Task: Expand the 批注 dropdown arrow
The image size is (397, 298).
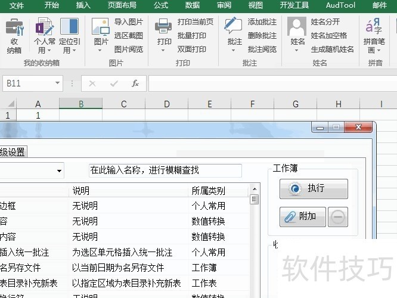Action: tap(233, 51)
